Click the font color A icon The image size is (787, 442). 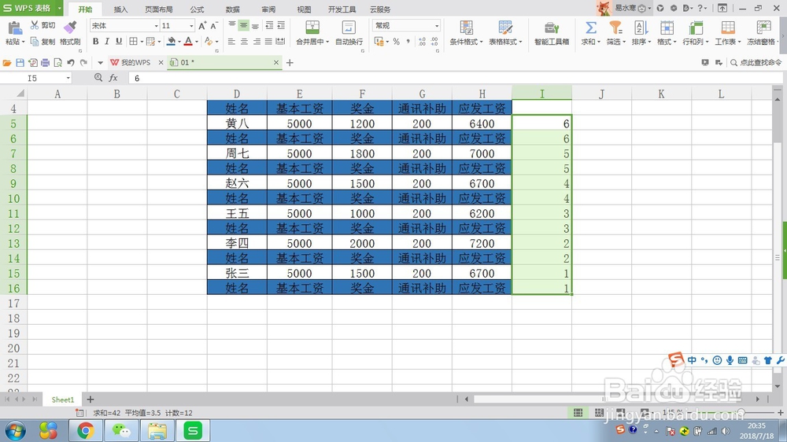[188, 41]
